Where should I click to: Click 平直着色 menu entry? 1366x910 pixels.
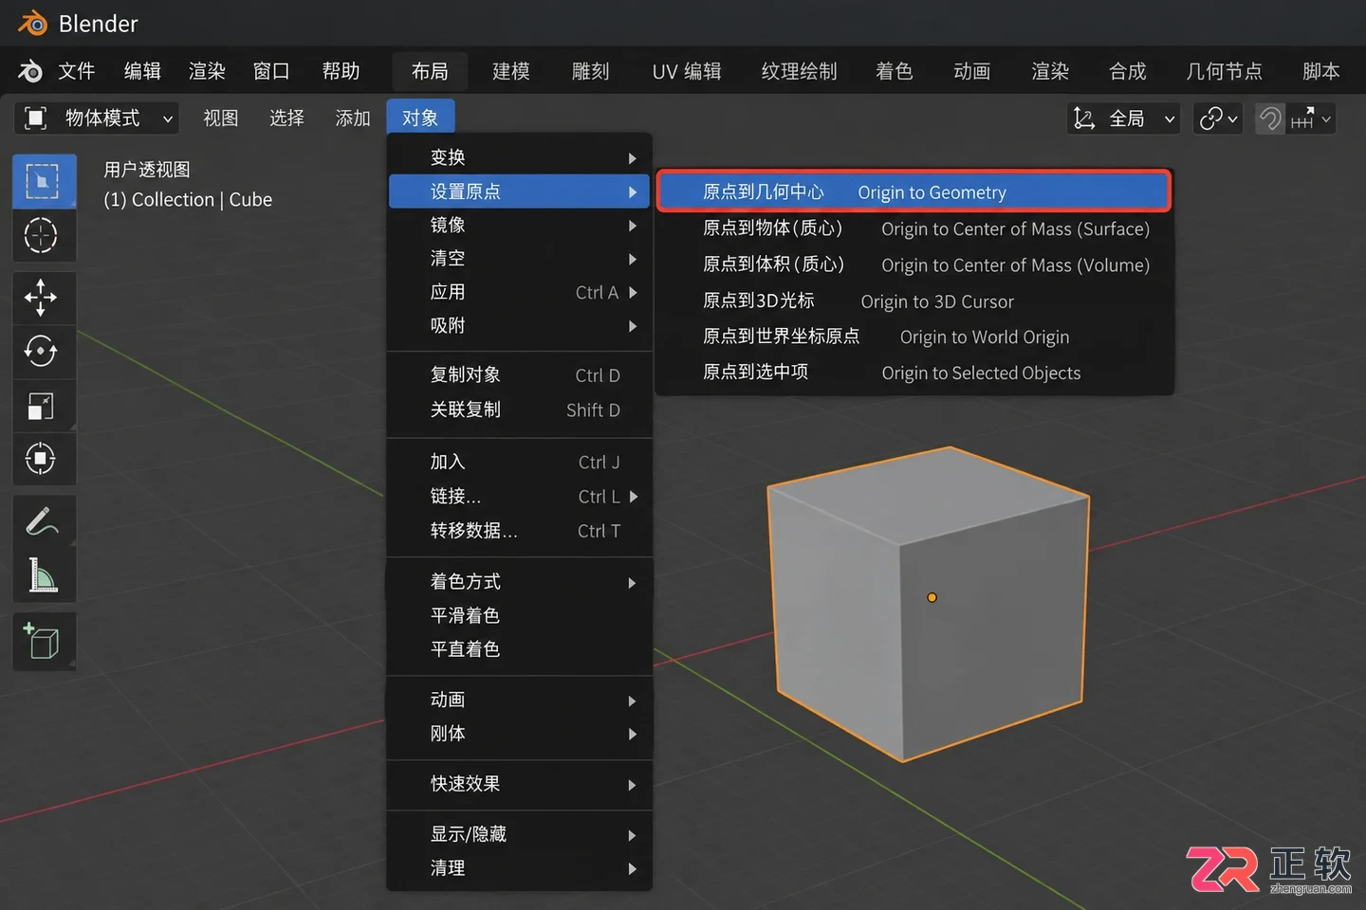pyautogui.click(x=520, y=649)
